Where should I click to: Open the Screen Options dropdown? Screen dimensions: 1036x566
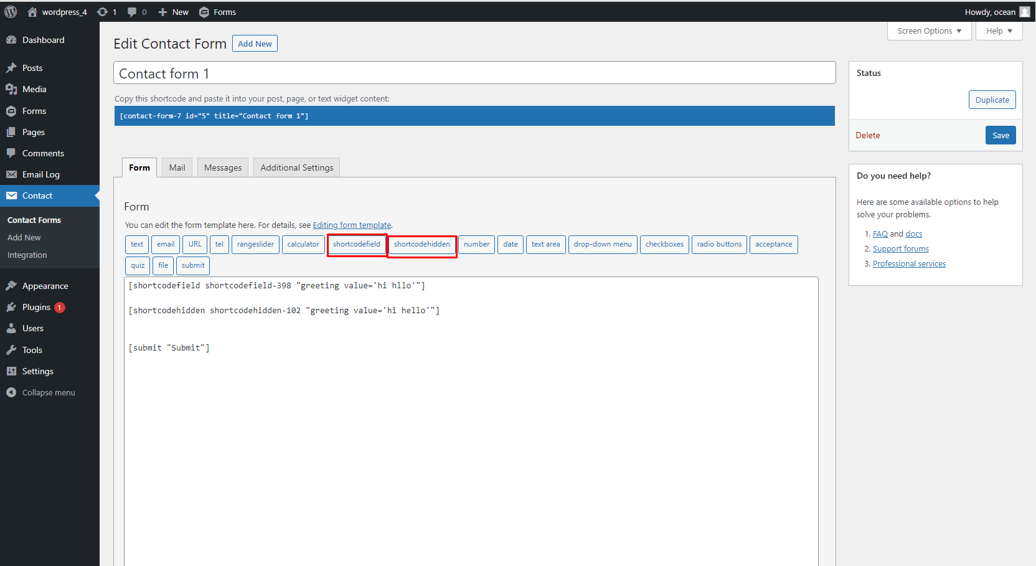point(928,31)
